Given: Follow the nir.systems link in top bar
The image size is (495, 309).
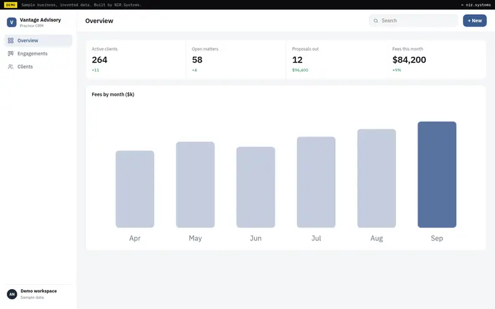Looking at the screenshot, I should (476, 5).
